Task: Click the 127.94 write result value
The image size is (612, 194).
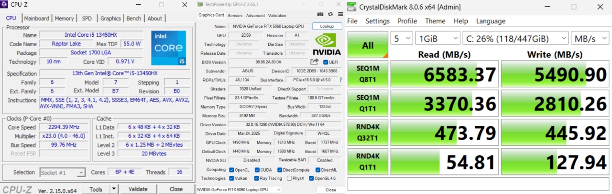Action: (x=575, y=163)
